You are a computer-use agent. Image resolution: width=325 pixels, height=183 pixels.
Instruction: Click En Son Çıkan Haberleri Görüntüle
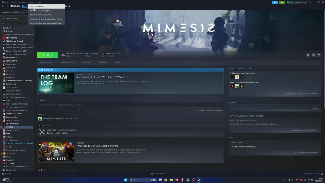(x=209, y=111)
